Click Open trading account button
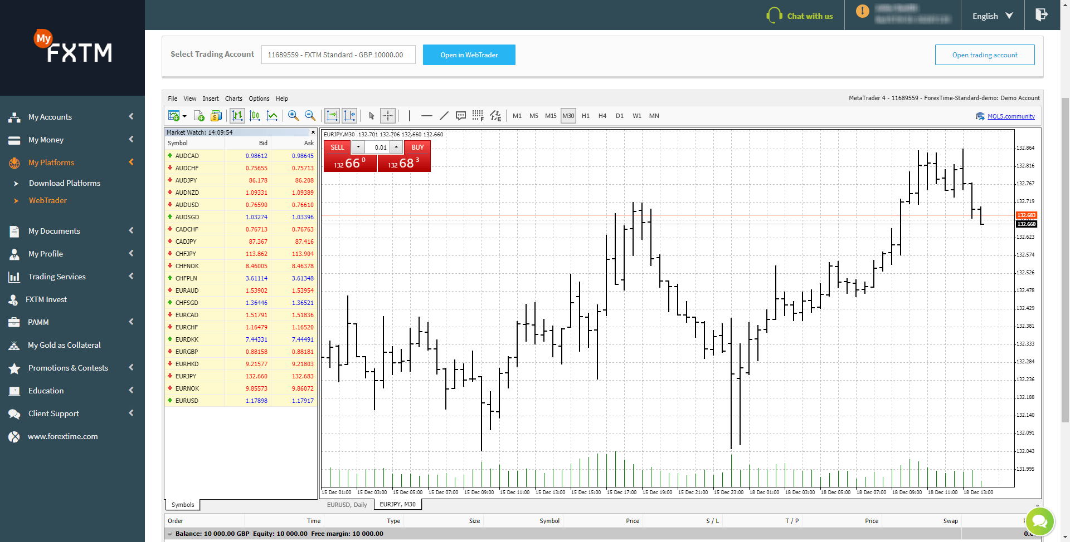The width and height of the screenshot is (1070, 542). click(985, 55)
